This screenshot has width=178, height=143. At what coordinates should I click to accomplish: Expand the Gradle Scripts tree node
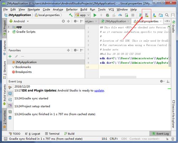coord(9,32)
